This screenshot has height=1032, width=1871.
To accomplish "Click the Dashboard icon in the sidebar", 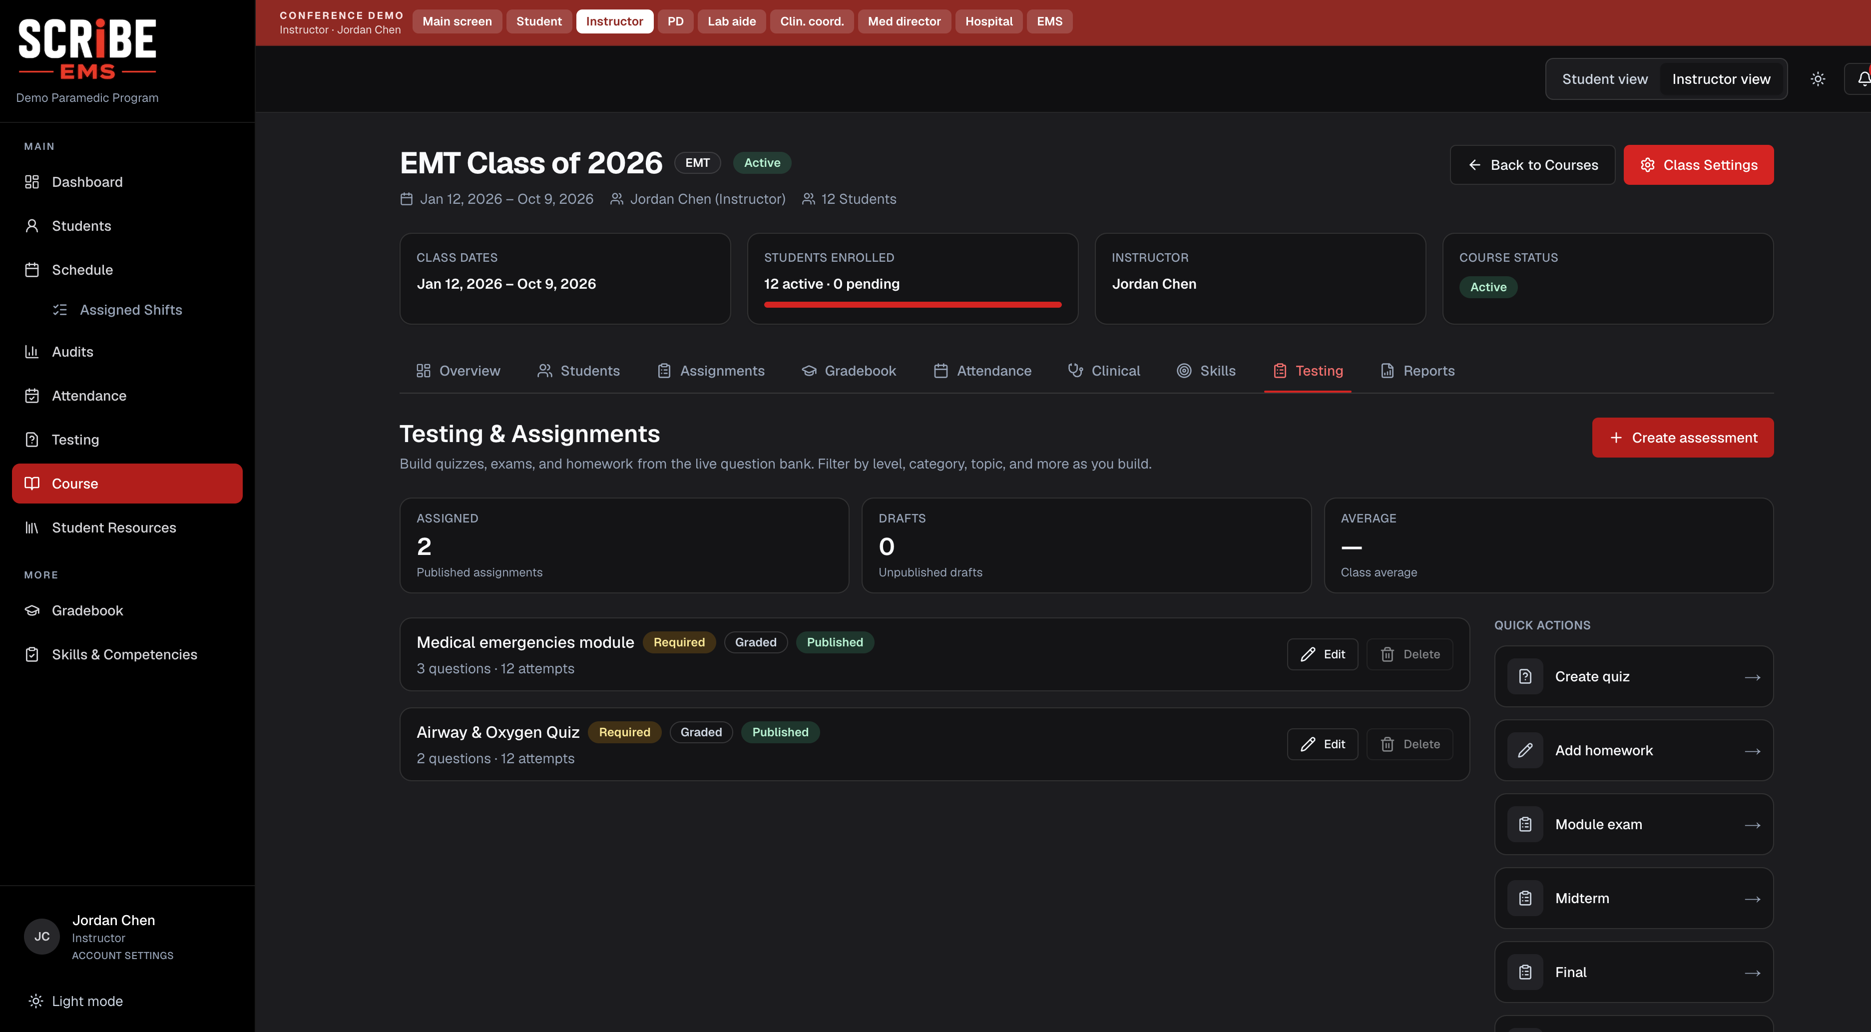I will [x=32, y=181].
